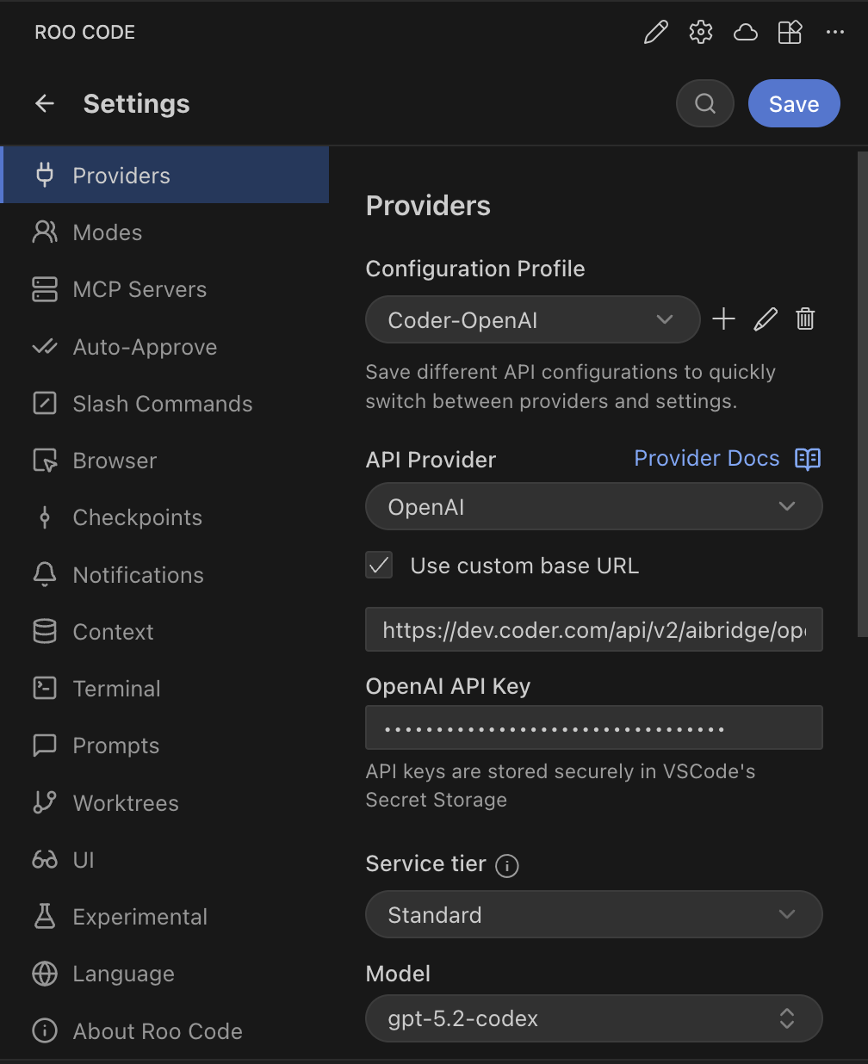Open the Providers panel icon in sidebar

[45, 175]
